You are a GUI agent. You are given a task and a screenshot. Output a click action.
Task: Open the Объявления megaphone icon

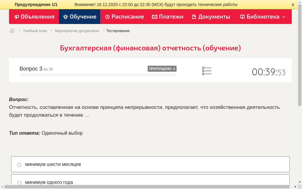click(x=17, y=17)
